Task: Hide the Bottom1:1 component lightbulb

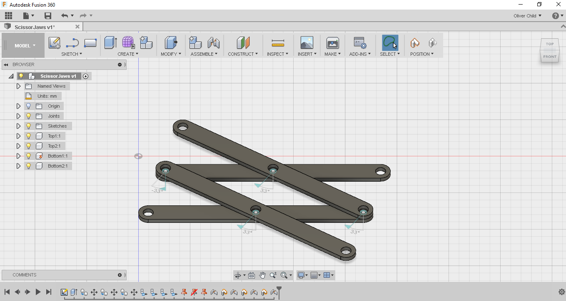Action: 29,156
